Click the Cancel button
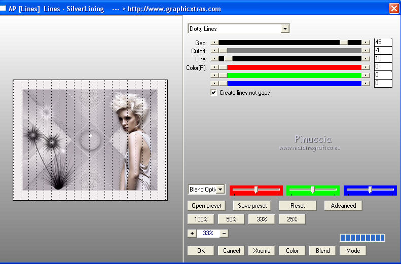 click(x=231, y=251)
